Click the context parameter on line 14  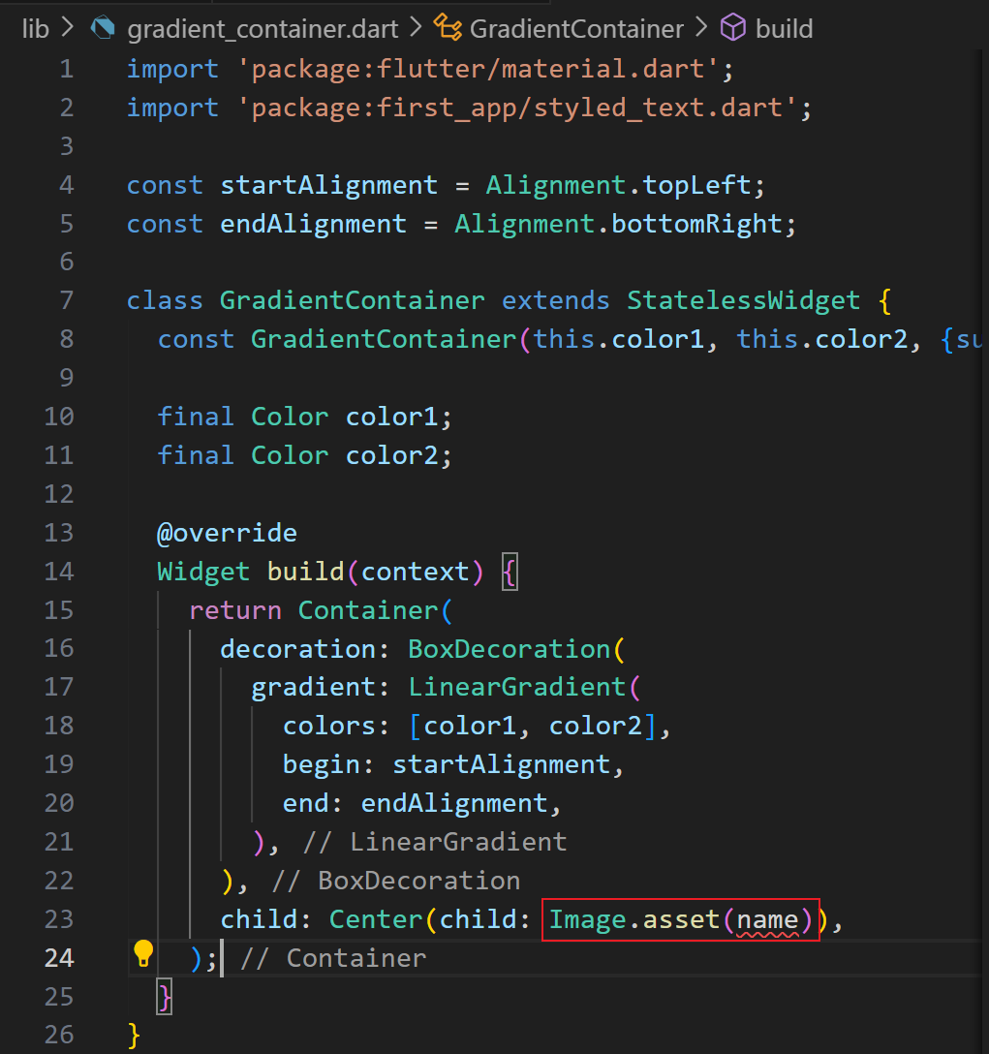coord(415,572)
